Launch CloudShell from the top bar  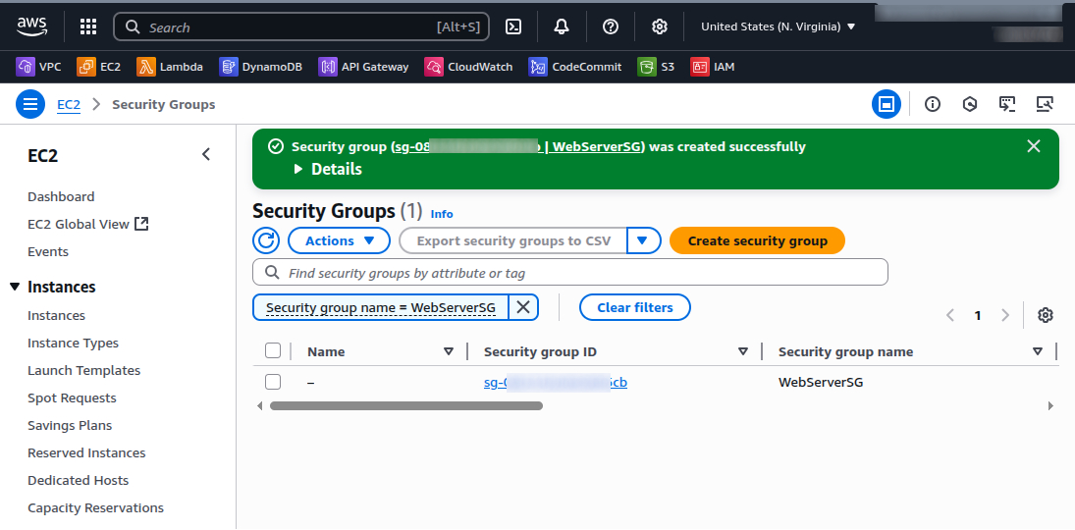click(x=512, y=26)
